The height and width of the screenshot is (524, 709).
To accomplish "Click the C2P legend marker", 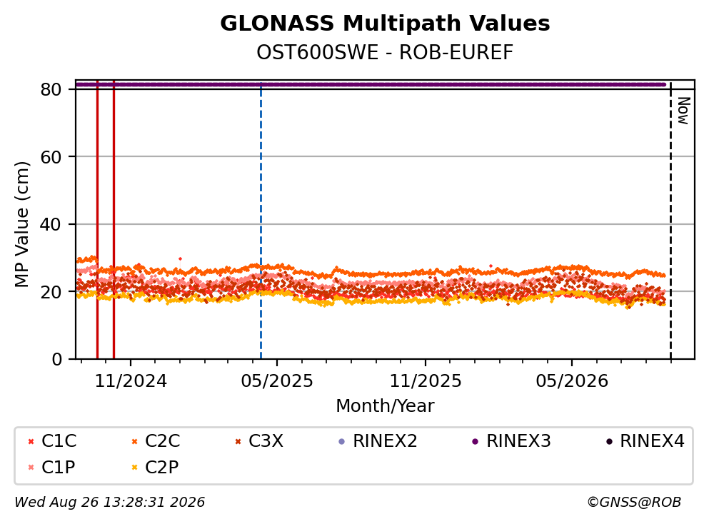I will 134,468.
